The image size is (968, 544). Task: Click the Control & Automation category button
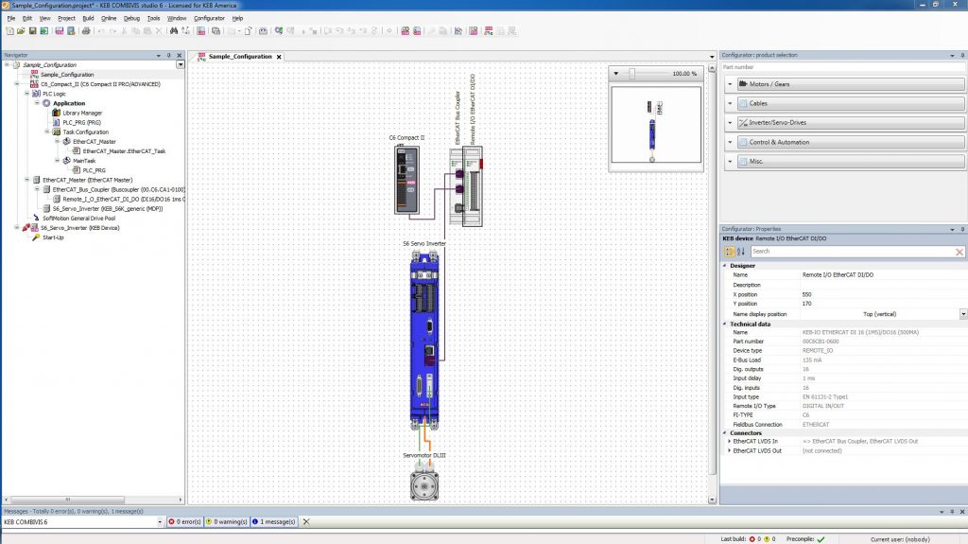[x=851, y=142]
